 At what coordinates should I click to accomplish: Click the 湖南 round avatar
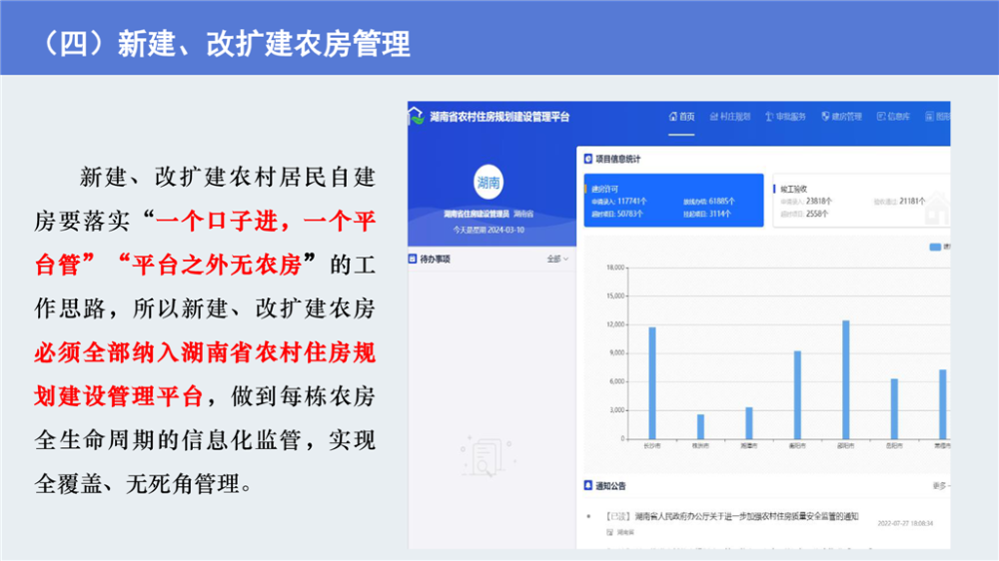(489, 183)
